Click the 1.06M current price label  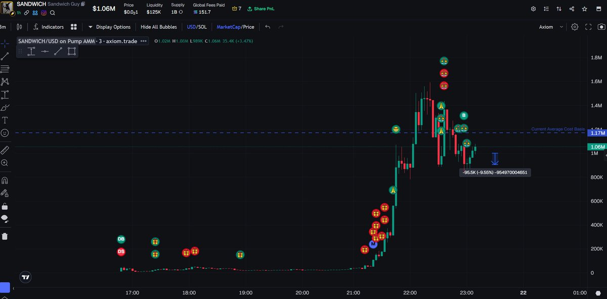coord(597,146)
